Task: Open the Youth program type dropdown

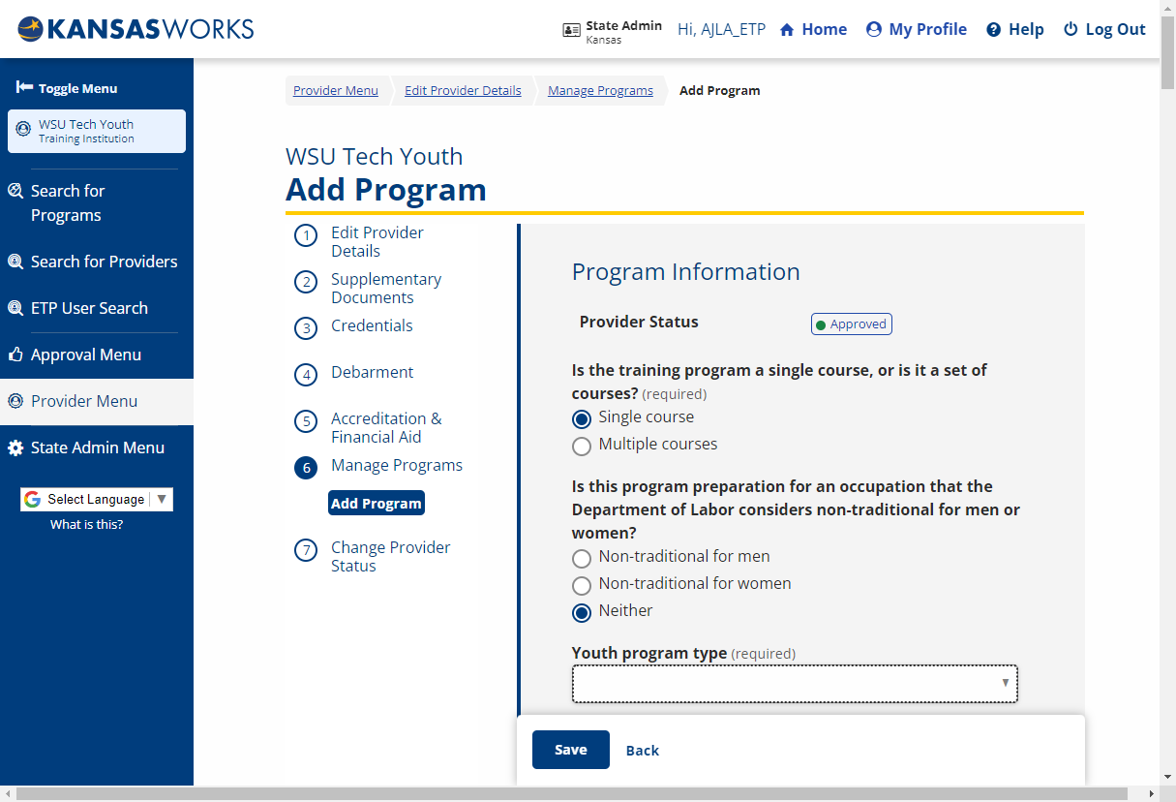Action: point(795,683)
